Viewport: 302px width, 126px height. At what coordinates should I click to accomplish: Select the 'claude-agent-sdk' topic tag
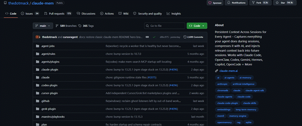click(x=255, y=90)
